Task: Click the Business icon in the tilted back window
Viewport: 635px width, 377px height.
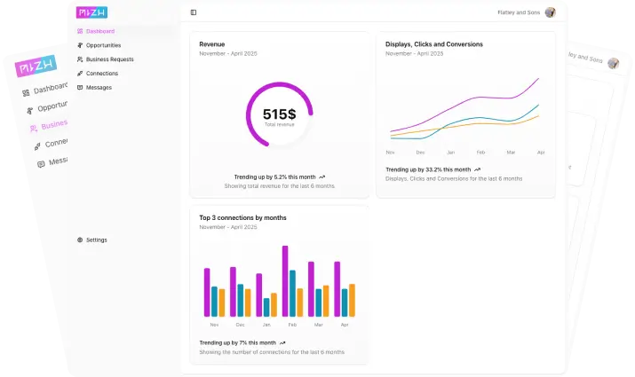Action: point(33,129)
